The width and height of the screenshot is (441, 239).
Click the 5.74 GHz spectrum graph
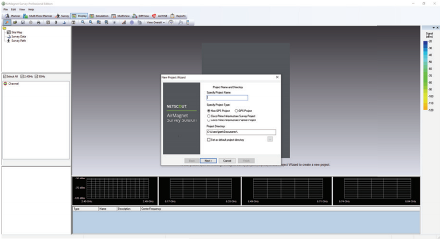(376, 191)
